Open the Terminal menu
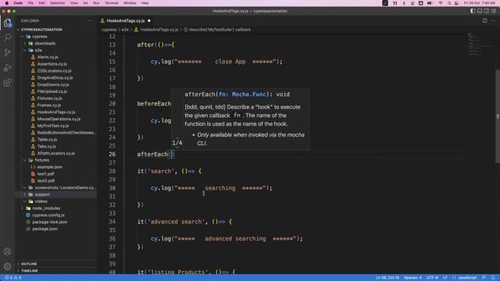Image resolution: width=500 pixels, height=281 pixels. coord(111,3)
